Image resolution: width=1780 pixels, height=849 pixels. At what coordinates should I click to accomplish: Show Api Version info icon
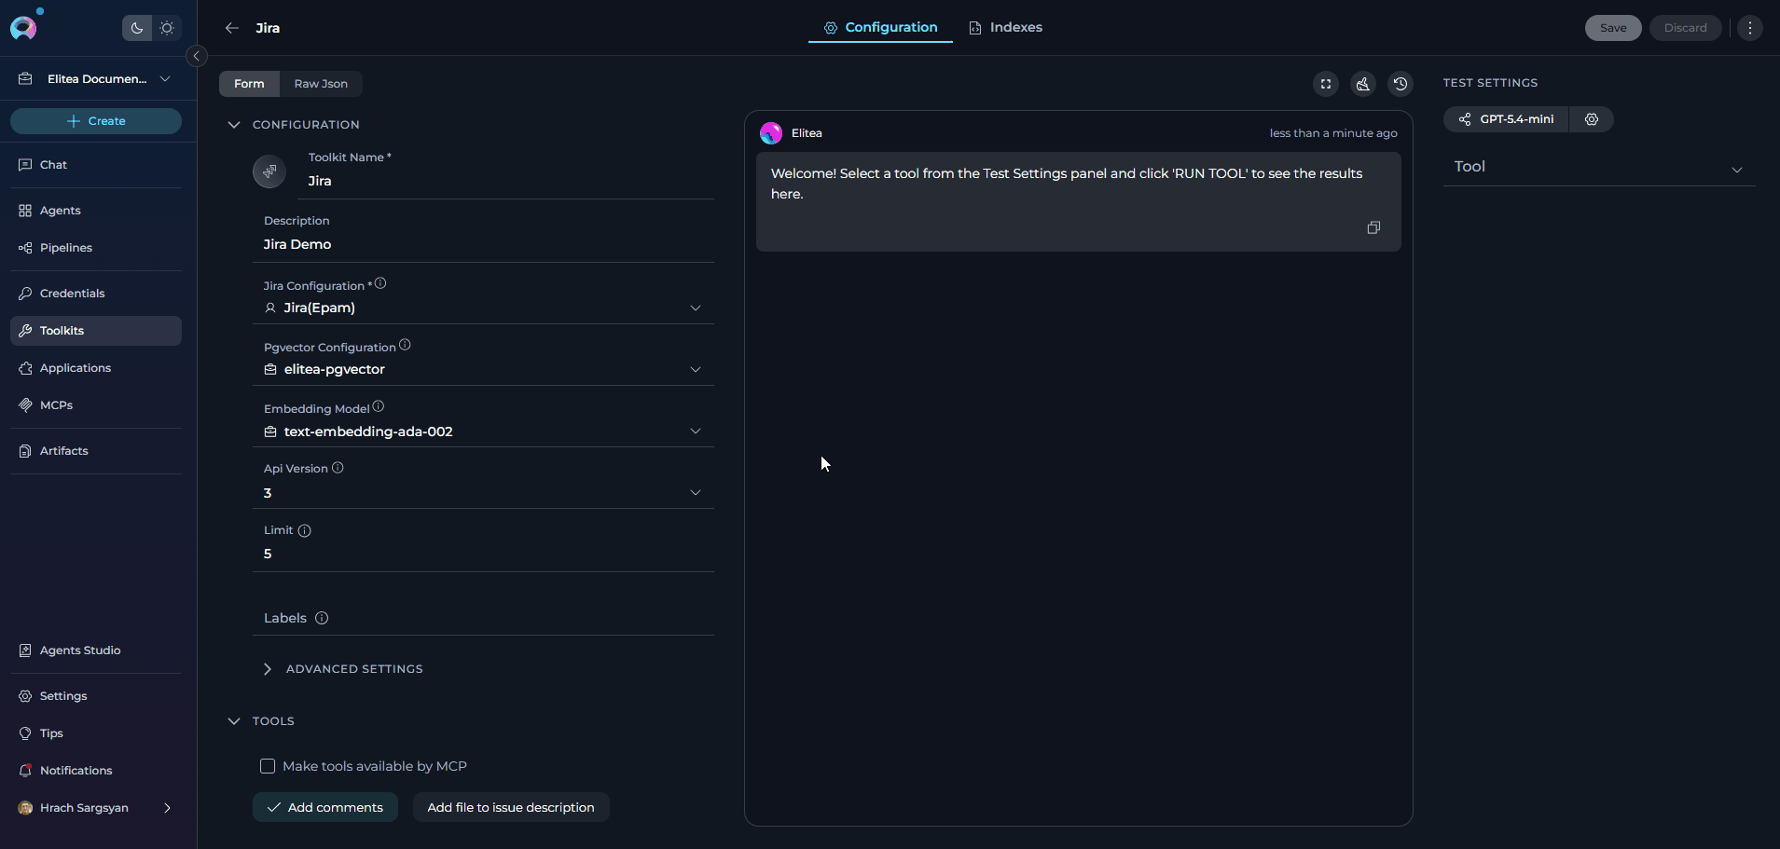click(338, 468)
